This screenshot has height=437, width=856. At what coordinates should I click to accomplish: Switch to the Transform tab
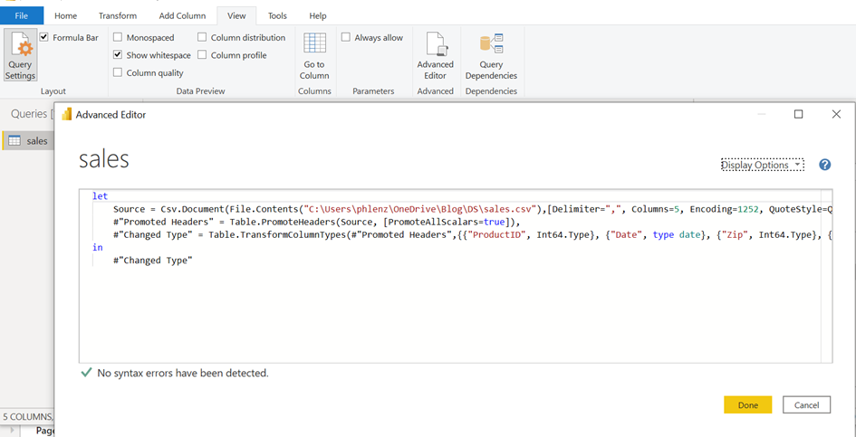pyautogui.click(x=118, y=15)
